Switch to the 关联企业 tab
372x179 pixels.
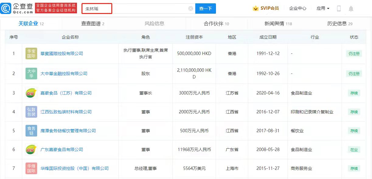[31, 24]
